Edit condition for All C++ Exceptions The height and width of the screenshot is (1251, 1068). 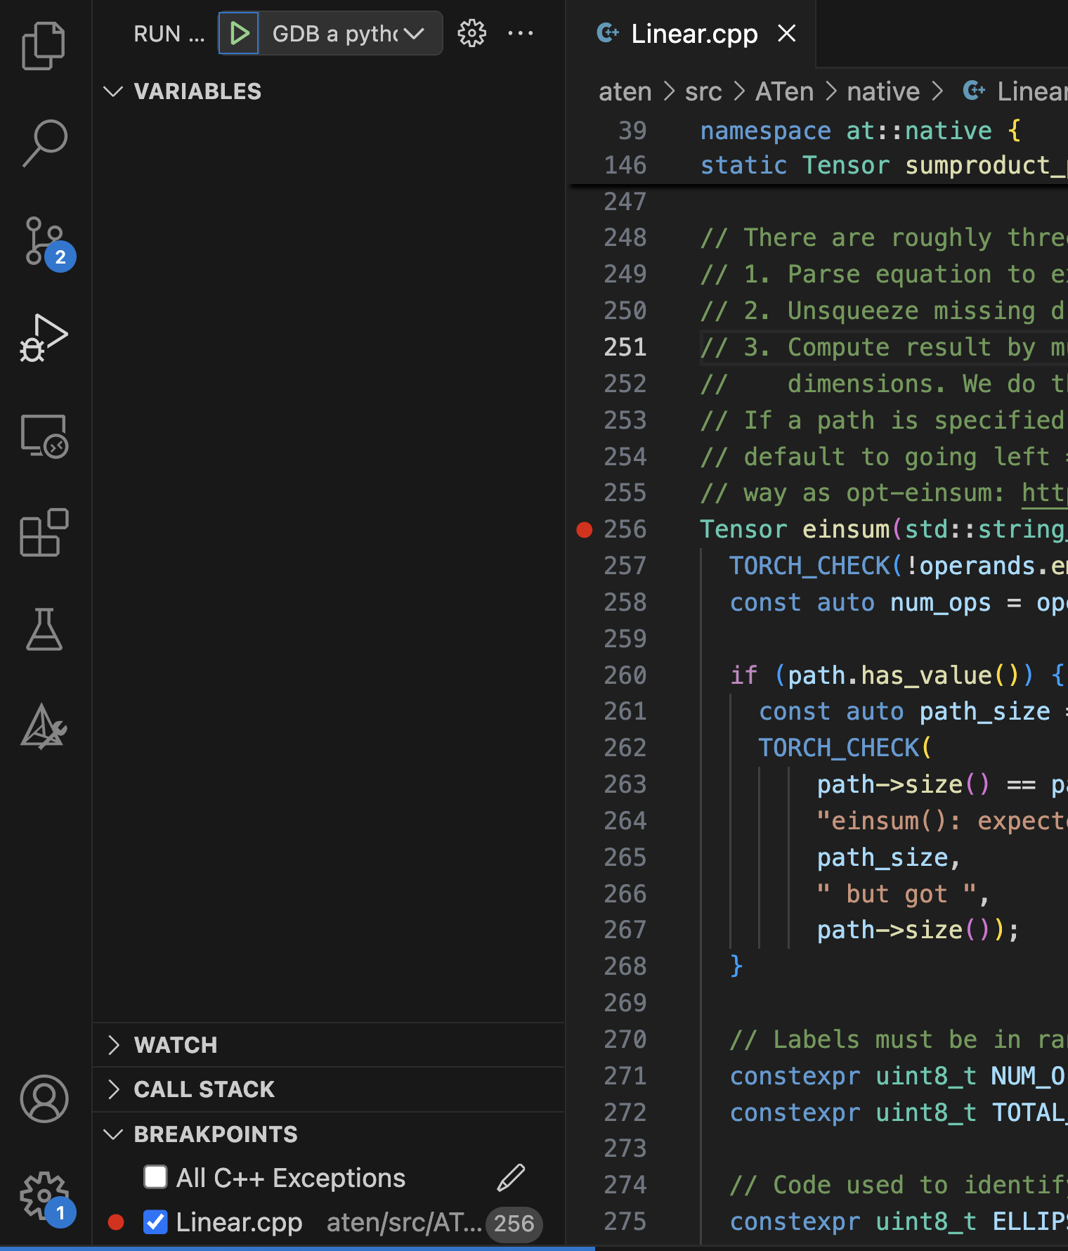511,1177
